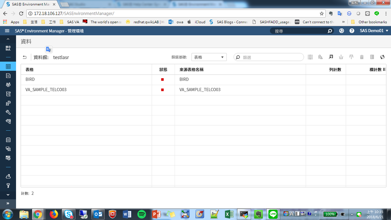Image resolution: width=391 pixels, height=220 pixels.
Task: Click the Google Translate popup icon
Action: pos(49,49)
